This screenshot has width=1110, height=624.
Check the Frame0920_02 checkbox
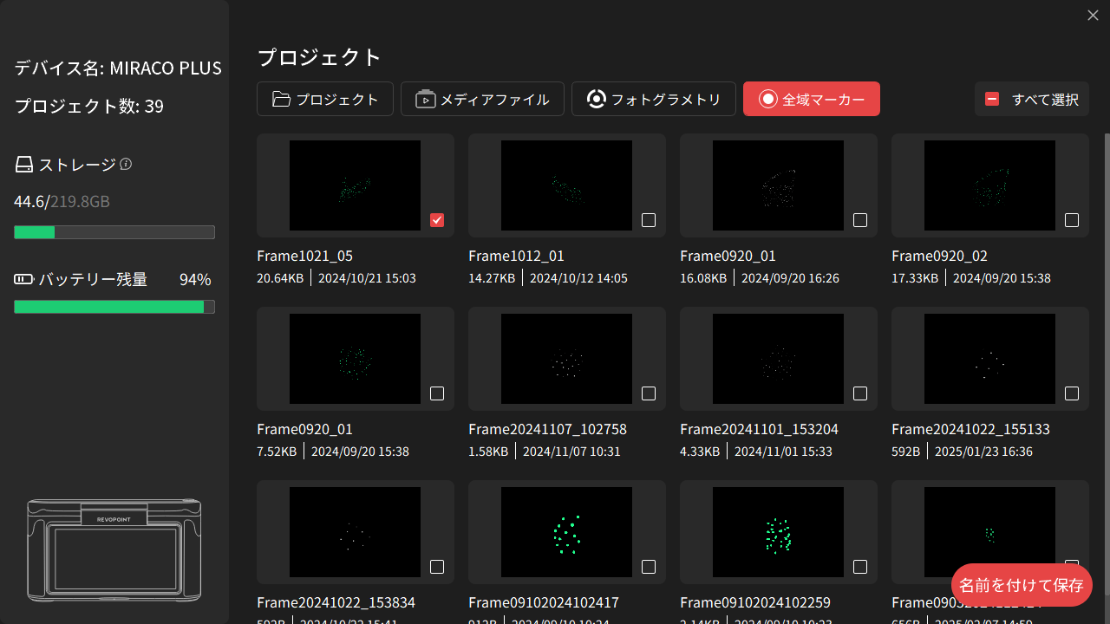point(1072,220)
